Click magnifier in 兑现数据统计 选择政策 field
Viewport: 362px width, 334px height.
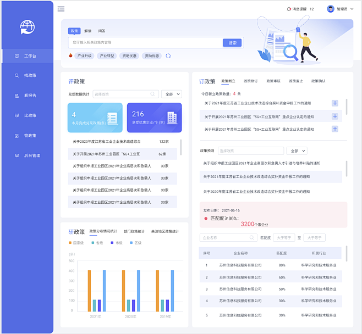(152, 94)
